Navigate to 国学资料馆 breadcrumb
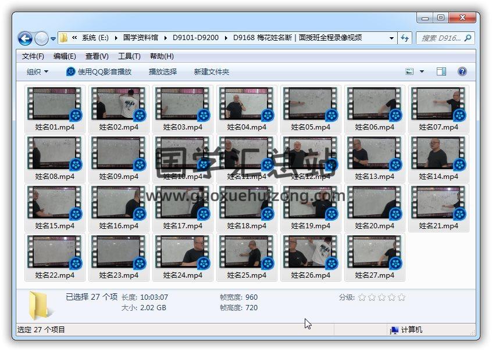The width and height of the screenshot is (492, 352). (x=141, y=38)
